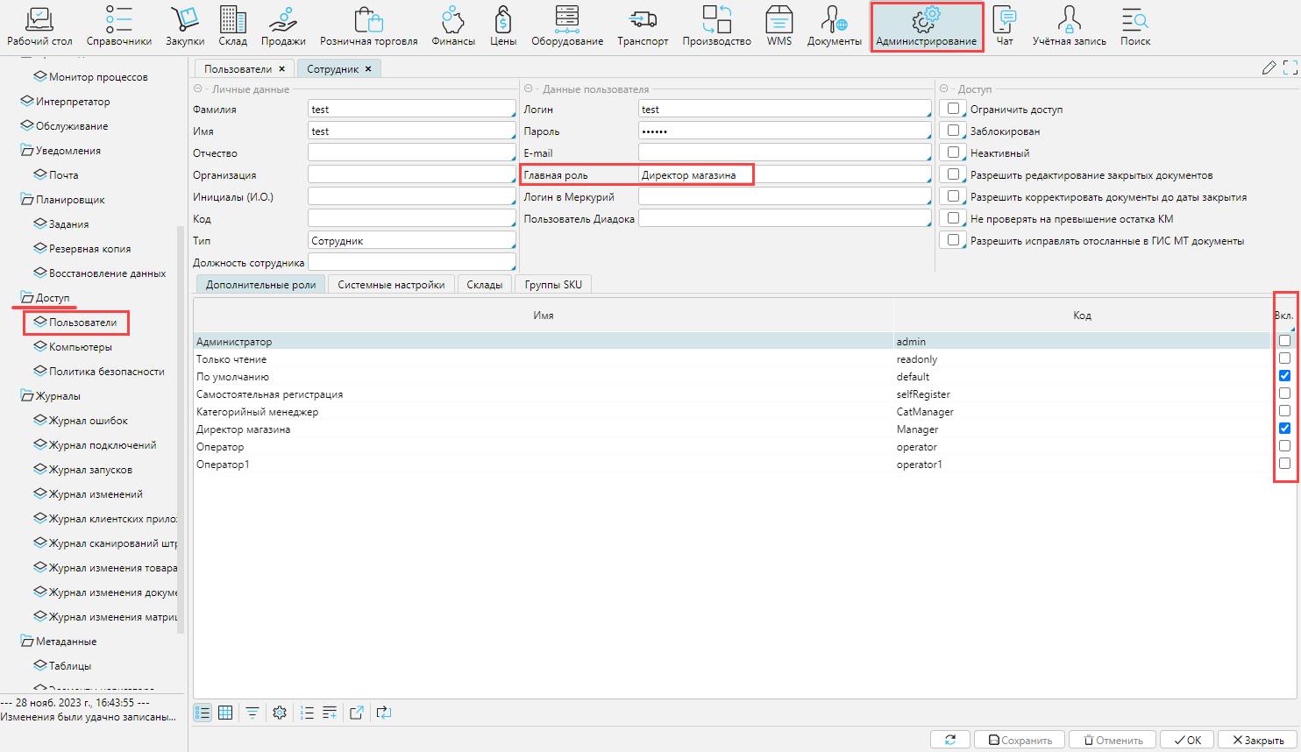
Task: Collapse the Доступ group in the form
Action: click(944, 89)
